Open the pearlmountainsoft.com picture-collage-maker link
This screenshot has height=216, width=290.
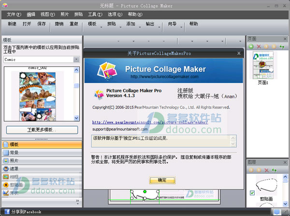tap(150, 122)
